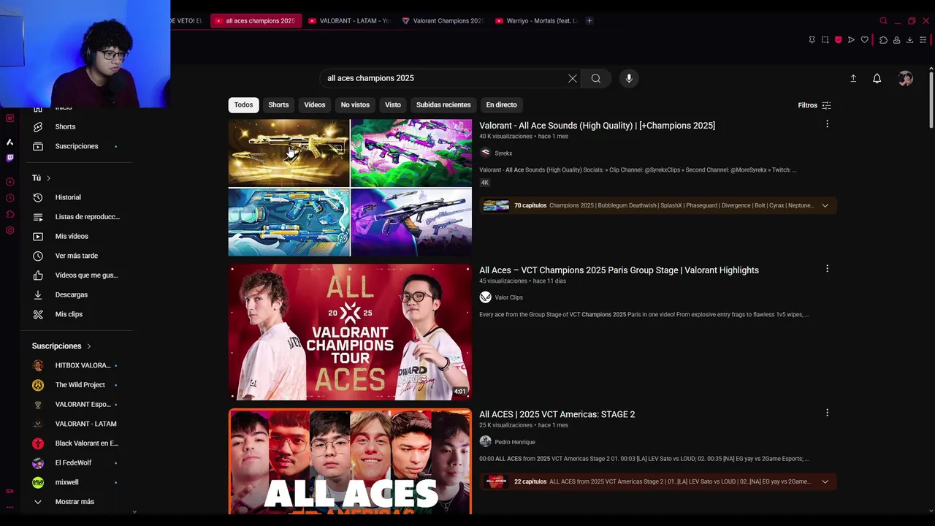Screen dimensions: 935x526
Task: Select the No vistos filter chip
Action: point(355,104)
